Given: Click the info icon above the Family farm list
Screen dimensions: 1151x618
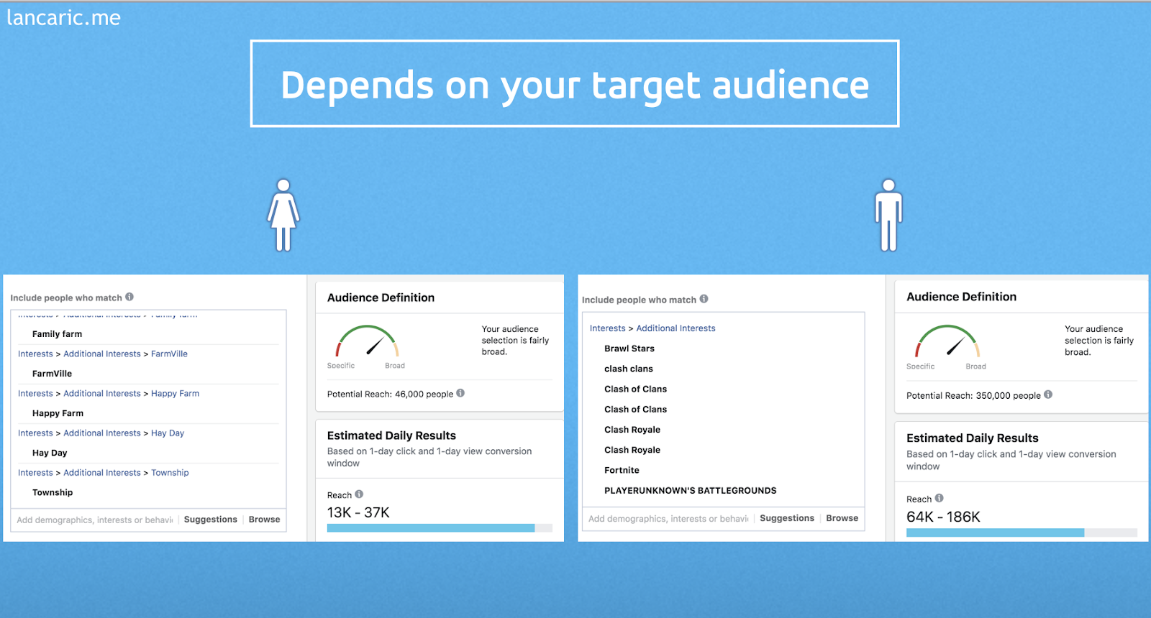Looking at the screenshot, I should pos(129,297).
